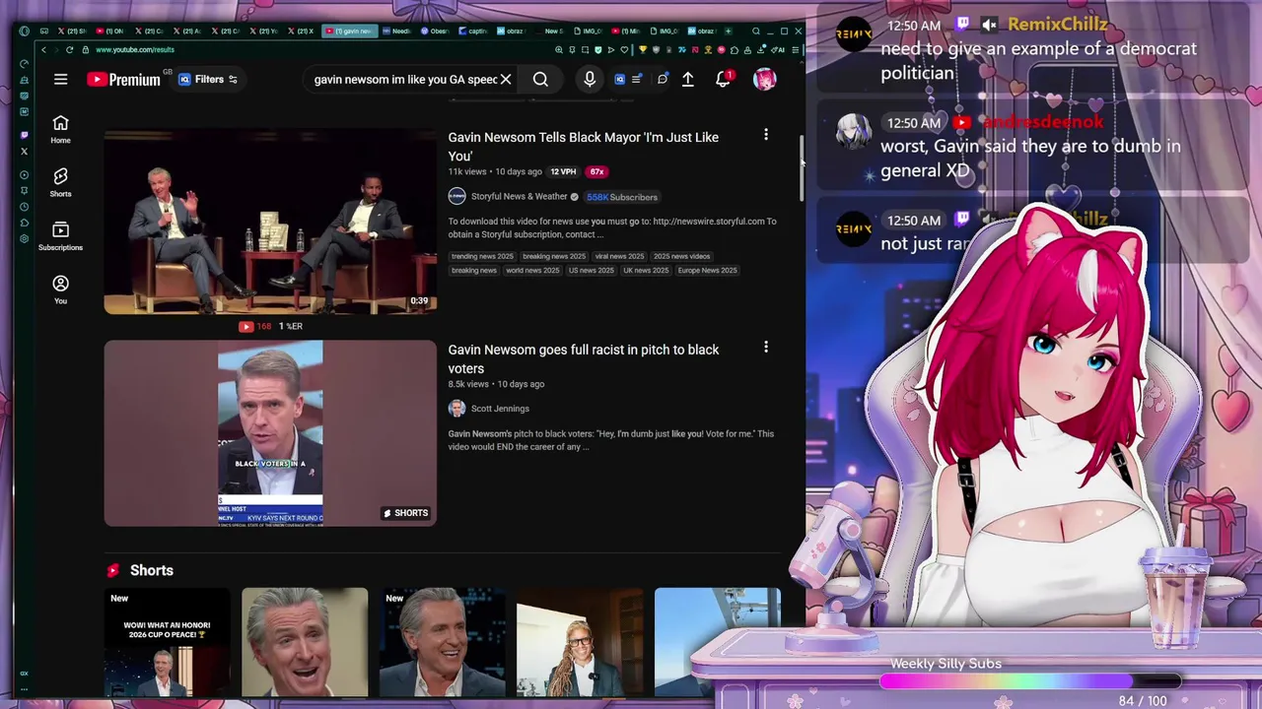This screenshot has width=1262, height=709.
Task: Open the You page in sidebar
Action: tap(60, 290)
